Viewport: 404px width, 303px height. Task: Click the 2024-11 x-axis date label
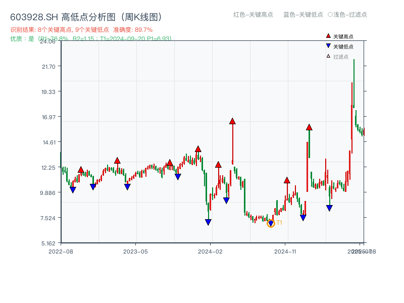(285, 251)
